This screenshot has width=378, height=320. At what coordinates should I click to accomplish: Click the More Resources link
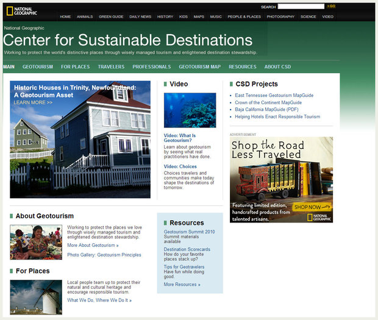182,285
